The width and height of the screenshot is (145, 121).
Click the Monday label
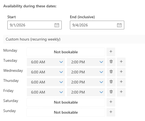[x=10, y=51]
